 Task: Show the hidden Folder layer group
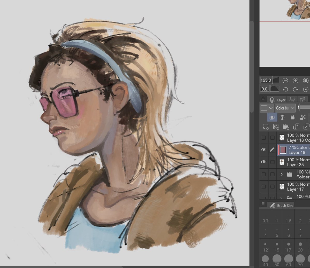[x=263, y=174]
